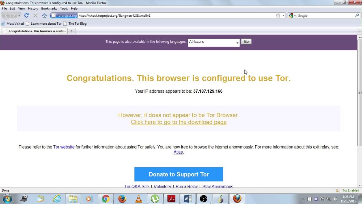Open the Windows Start button

(7, 199)
